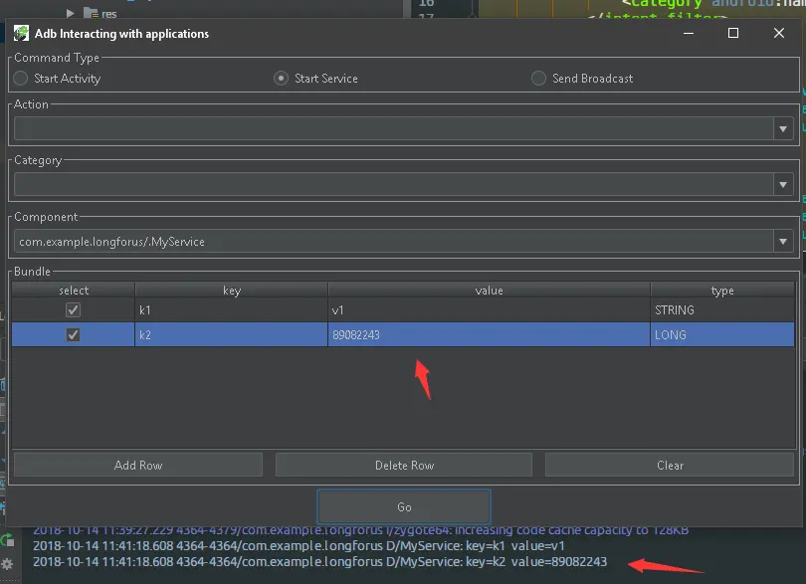Expand the res folder in project tree
The width and height of the screenshot is (806, 584).
(x=71, y=13)
